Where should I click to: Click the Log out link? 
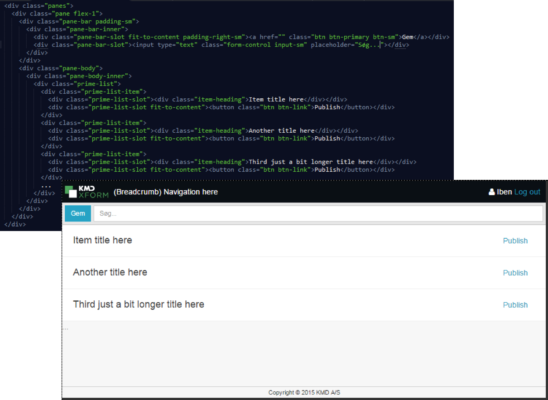pyautogui.click(x=527, y=192)
